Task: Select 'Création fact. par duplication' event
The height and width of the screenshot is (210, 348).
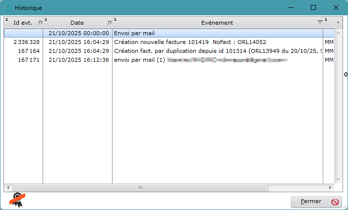Action: tap(218, 51)
